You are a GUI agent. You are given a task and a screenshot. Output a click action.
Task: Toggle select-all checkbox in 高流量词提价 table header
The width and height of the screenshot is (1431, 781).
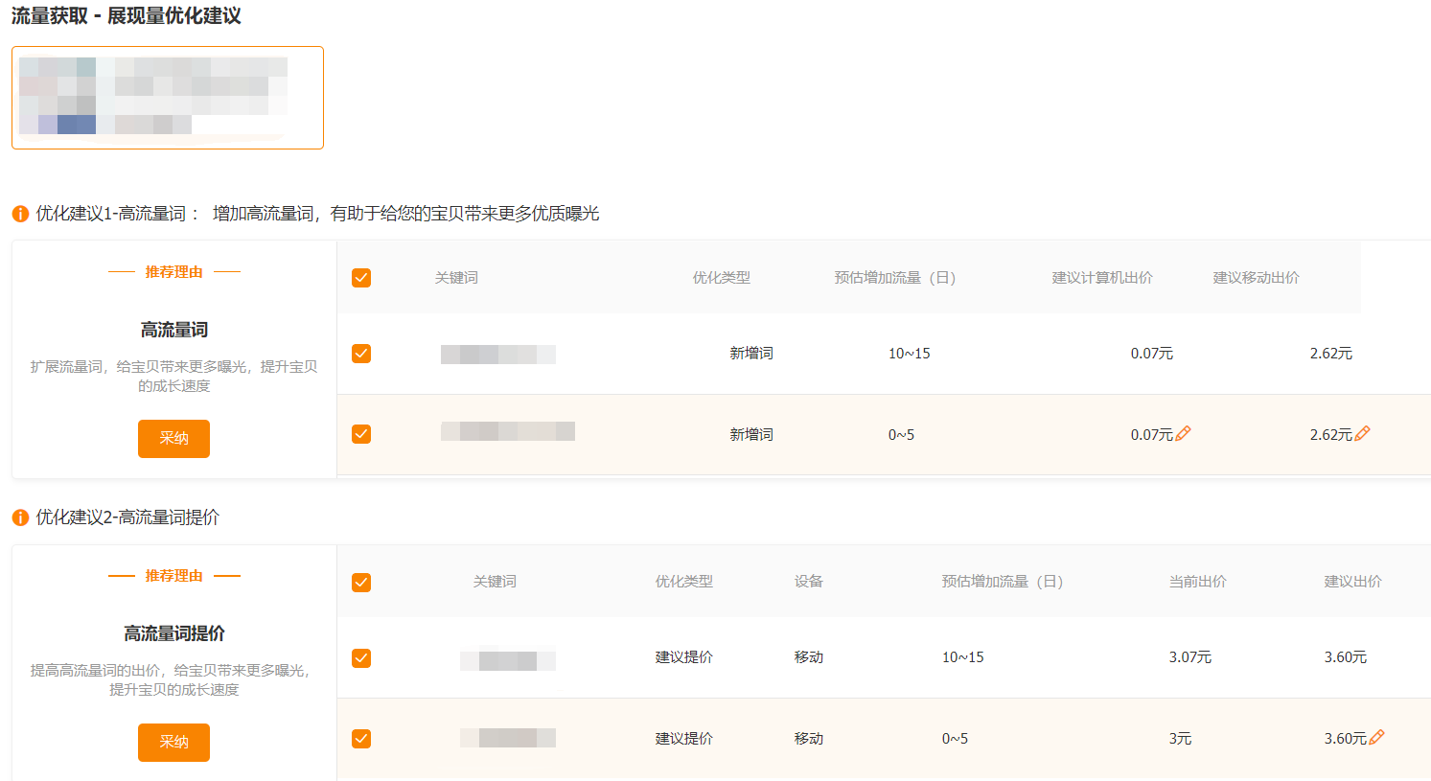coord(361,583)
